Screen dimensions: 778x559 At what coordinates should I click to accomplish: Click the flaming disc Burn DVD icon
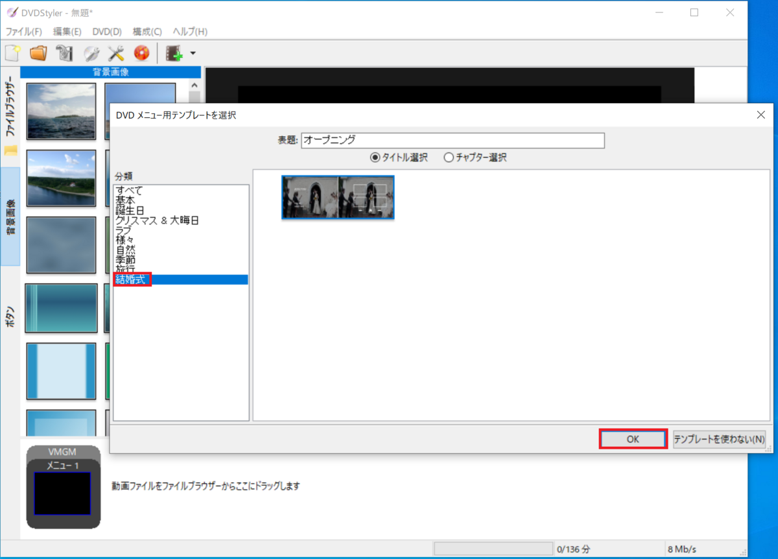click(141, 53)
